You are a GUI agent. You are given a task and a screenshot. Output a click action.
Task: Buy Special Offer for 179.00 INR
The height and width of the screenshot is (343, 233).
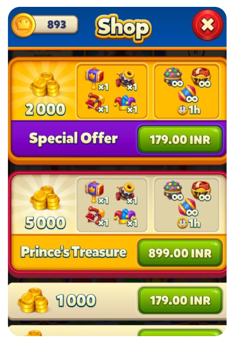coord(180,139)
